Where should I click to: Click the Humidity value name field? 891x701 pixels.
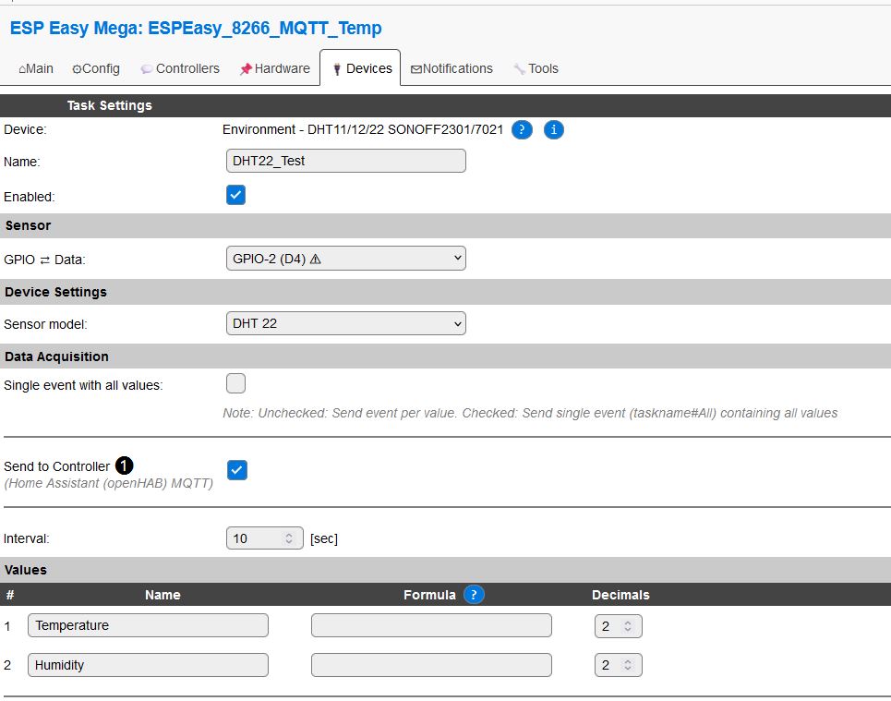pyautogui.click(x=148, y=665)
